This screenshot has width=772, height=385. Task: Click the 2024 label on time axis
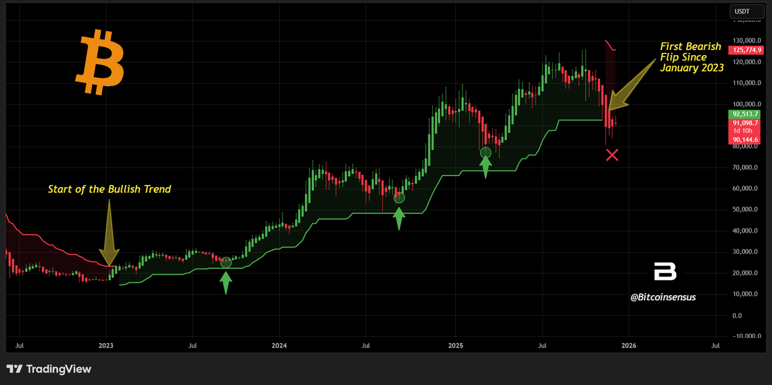tap(279, 346)
